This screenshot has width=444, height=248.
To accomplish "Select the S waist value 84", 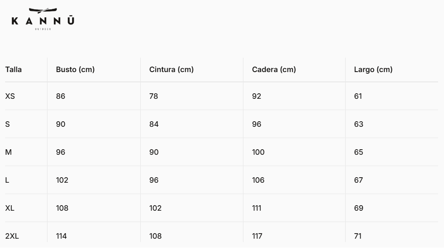I will coord(154,124).
